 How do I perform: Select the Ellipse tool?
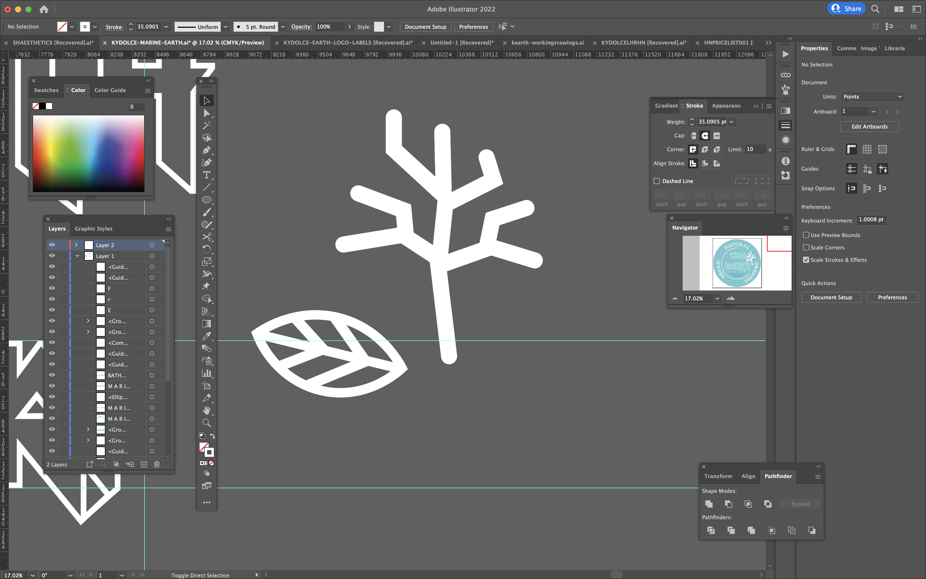tap(206, 200)
